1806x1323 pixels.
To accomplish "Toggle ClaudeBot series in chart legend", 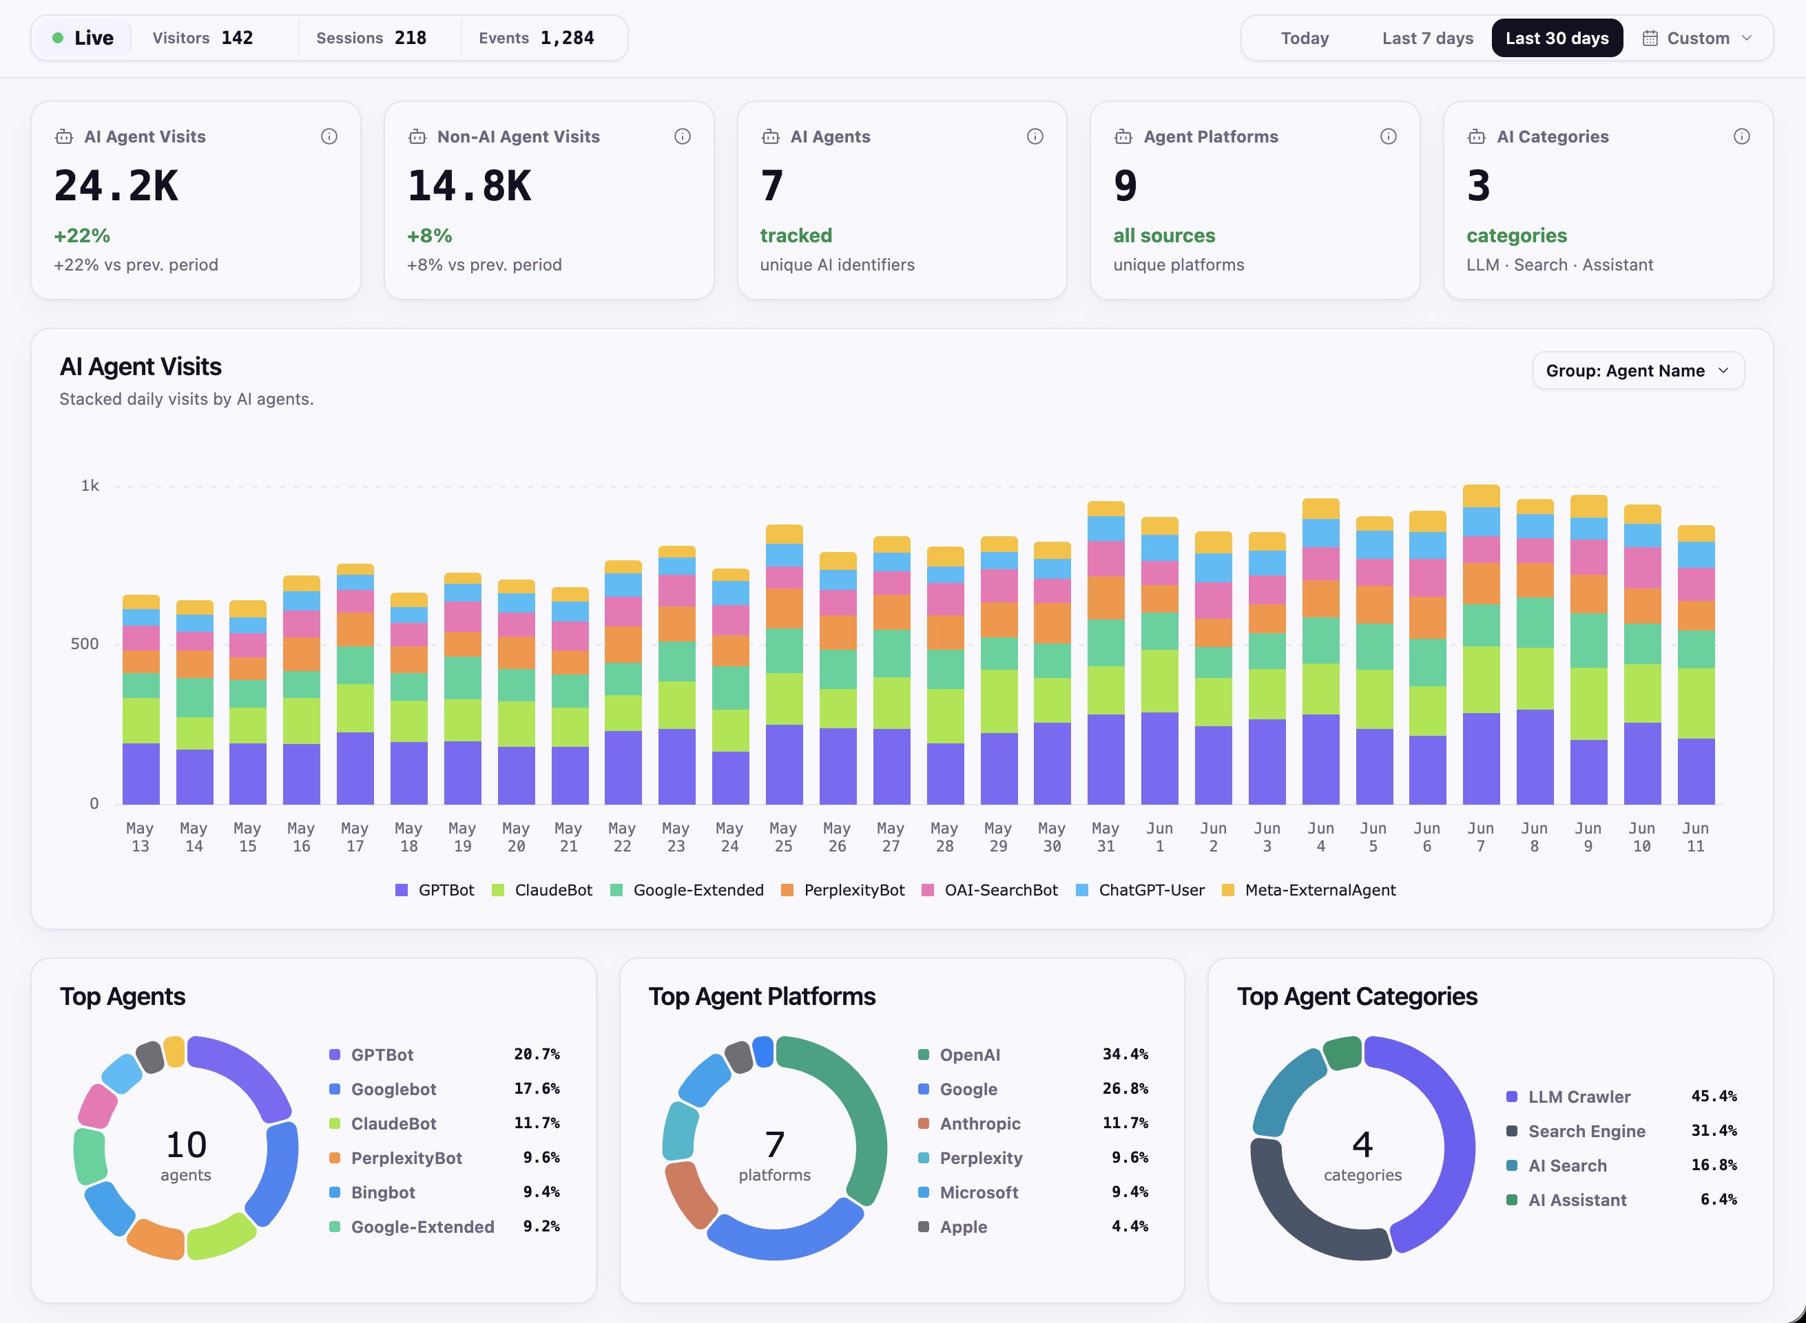I will [x=543, y=890].
